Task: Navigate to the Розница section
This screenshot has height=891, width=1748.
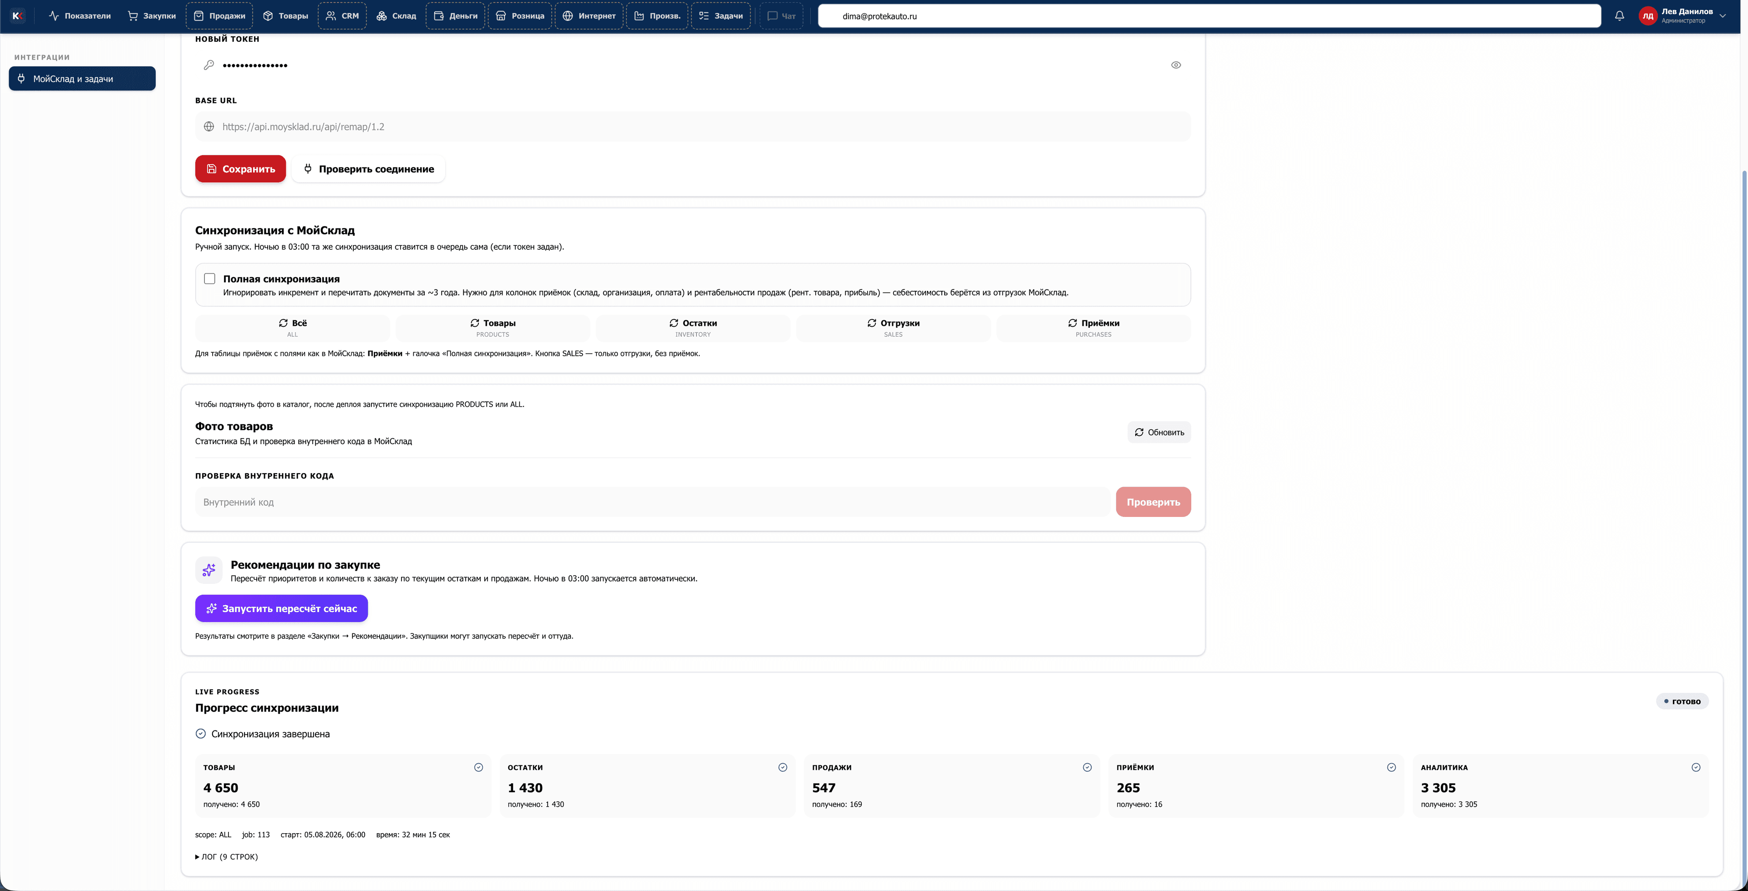Action: coord(520,15)
